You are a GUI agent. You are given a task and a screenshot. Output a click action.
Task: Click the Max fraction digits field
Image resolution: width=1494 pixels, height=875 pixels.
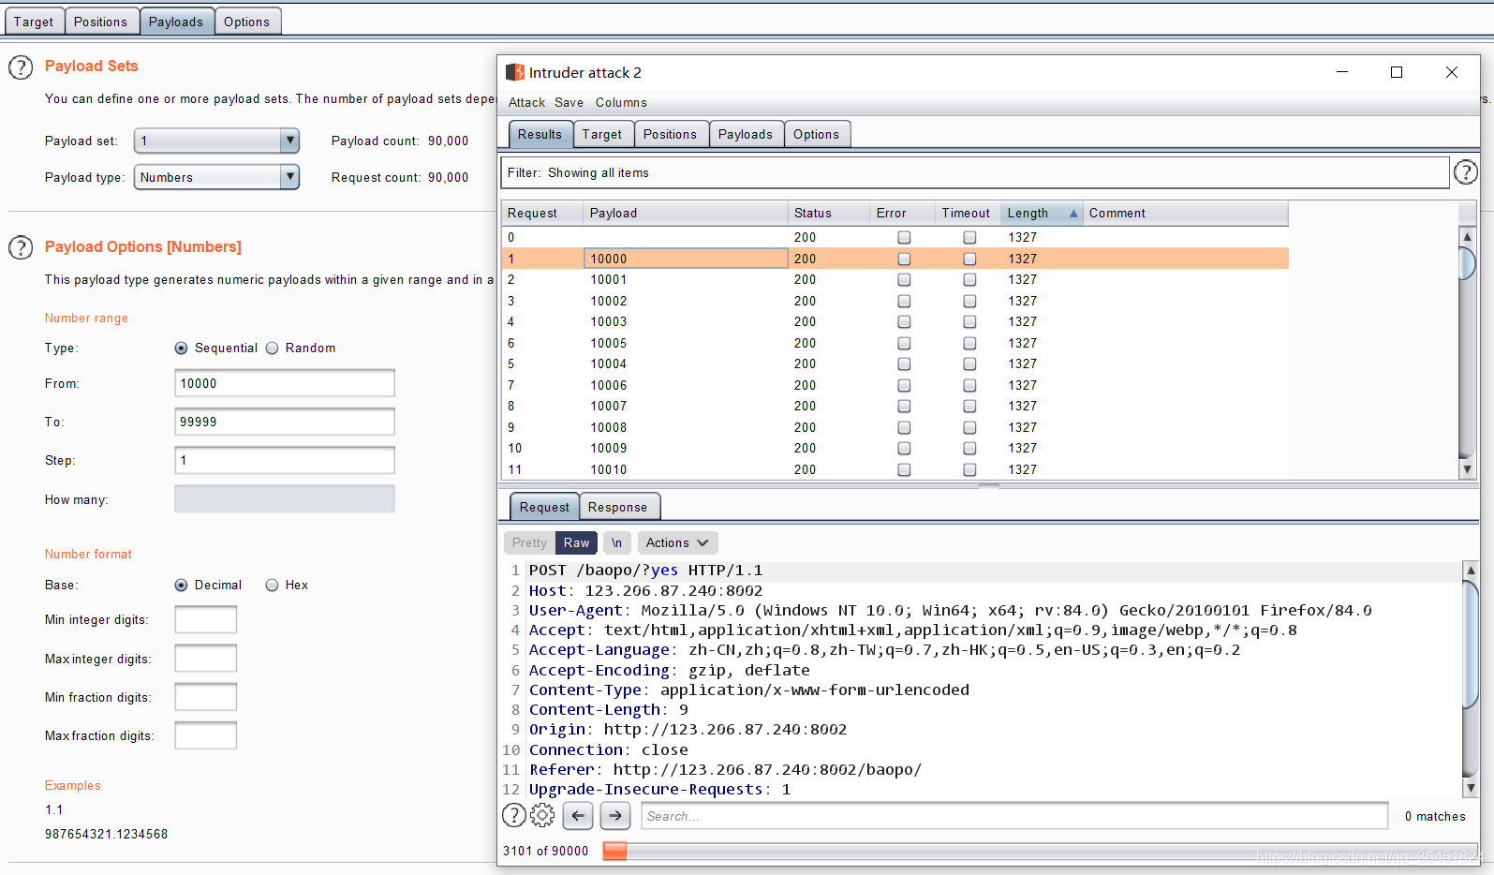pos(206,735)
